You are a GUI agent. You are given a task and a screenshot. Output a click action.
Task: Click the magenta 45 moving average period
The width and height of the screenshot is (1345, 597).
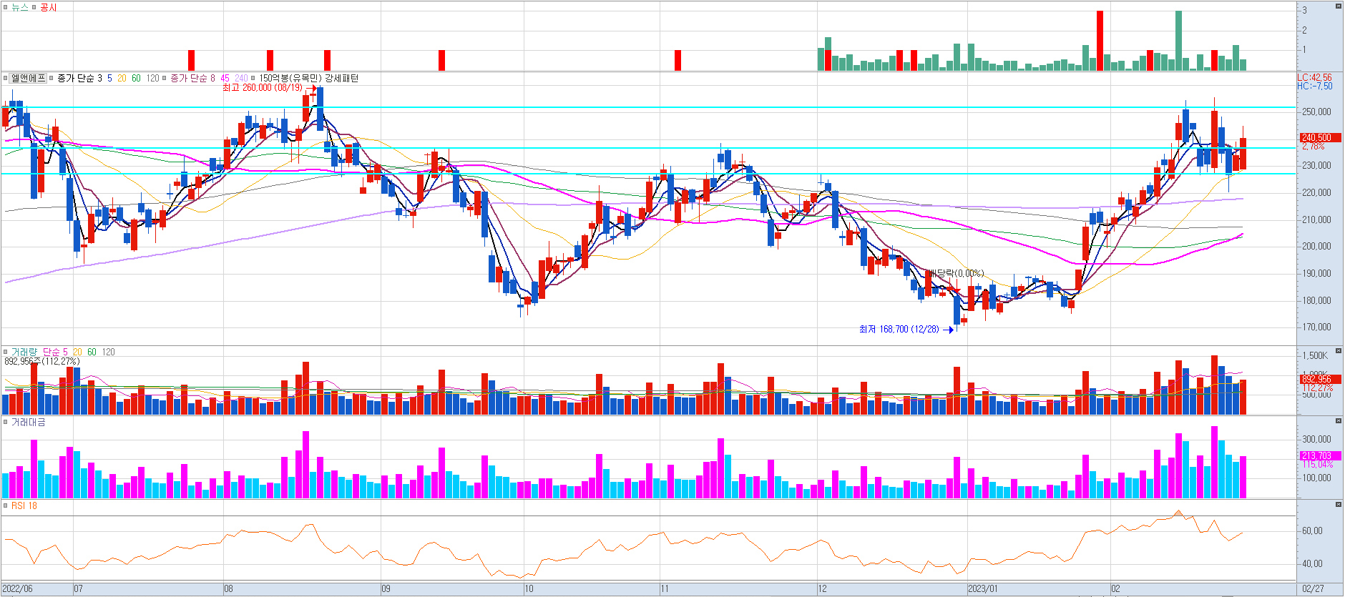pyautogui.click(x=225, y=78)
